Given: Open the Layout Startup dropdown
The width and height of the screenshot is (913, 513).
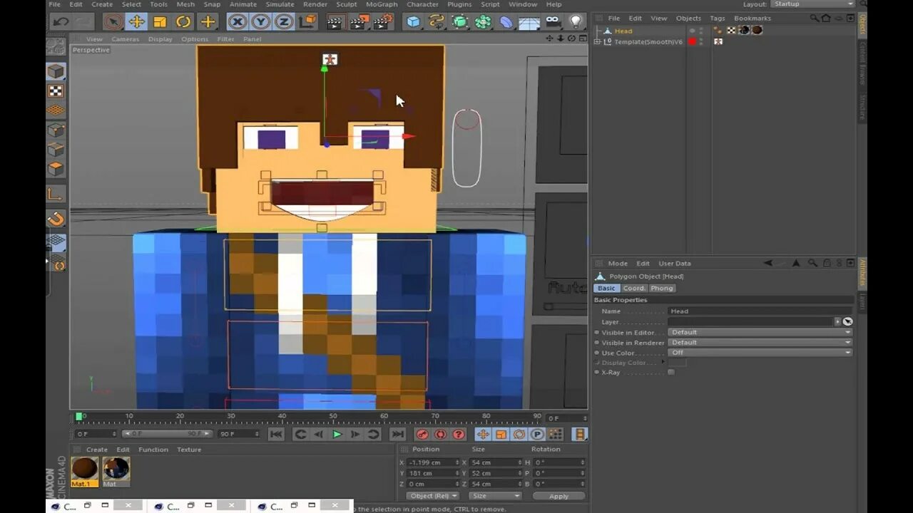Looking at the screenshot, I should point(812,4).
